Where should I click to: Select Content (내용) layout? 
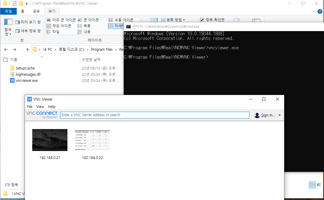(84, 32)
